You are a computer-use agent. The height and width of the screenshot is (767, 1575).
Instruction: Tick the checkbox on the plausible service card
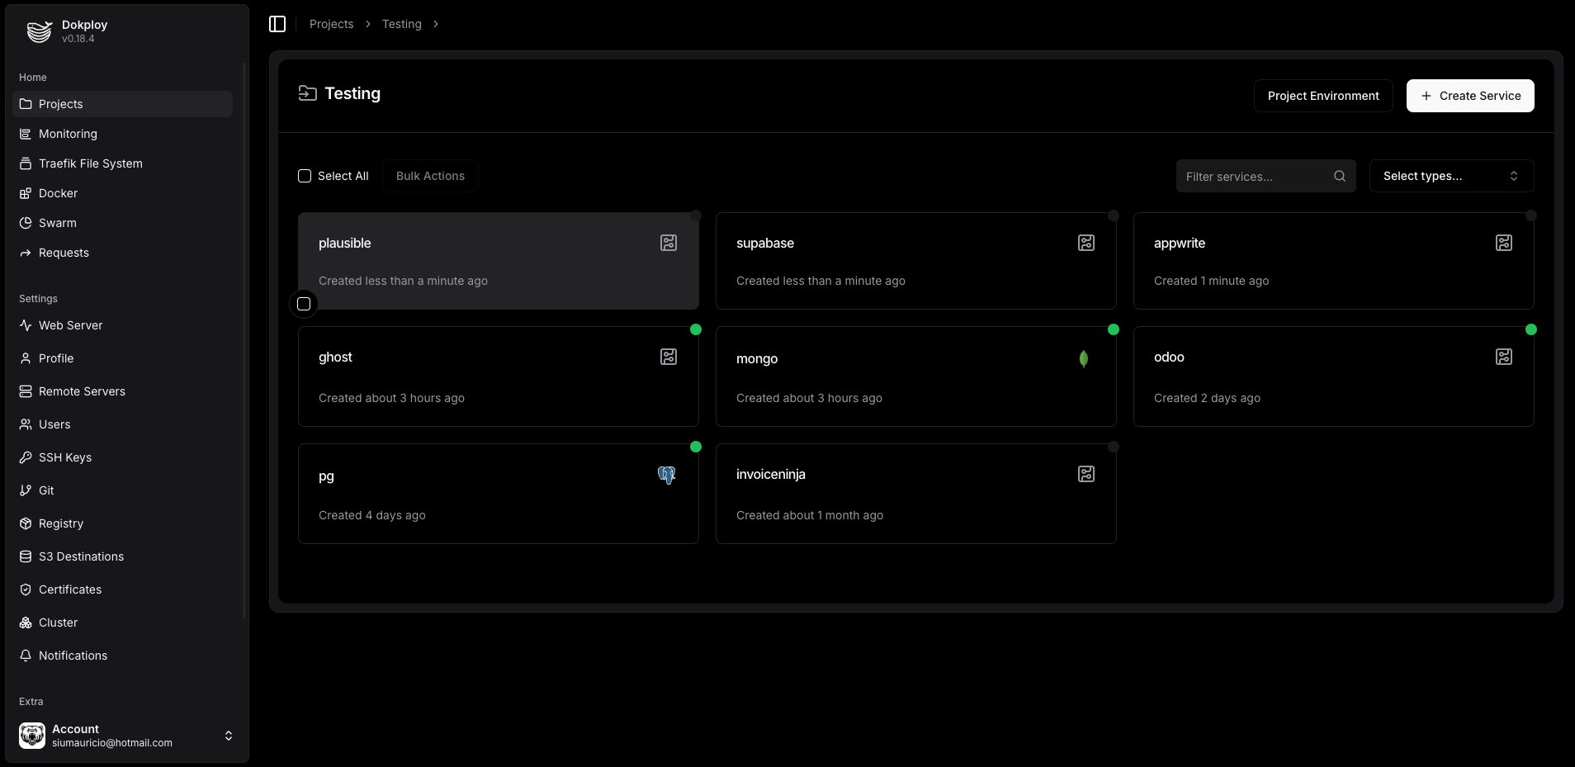point(304,304)
